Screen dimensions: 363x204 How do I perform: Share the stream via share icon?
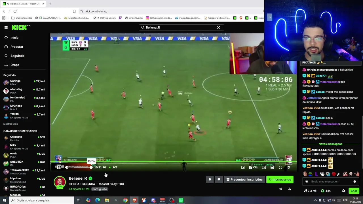280,189
